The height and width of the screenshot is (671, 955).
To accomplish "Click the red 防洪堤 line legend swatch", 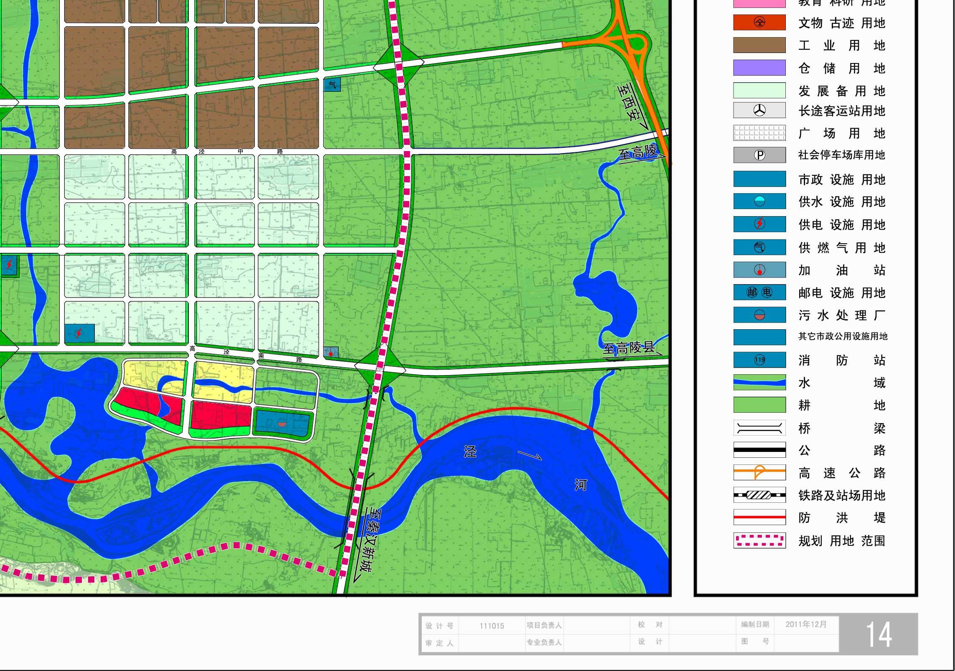I will [x=759, y=517].
